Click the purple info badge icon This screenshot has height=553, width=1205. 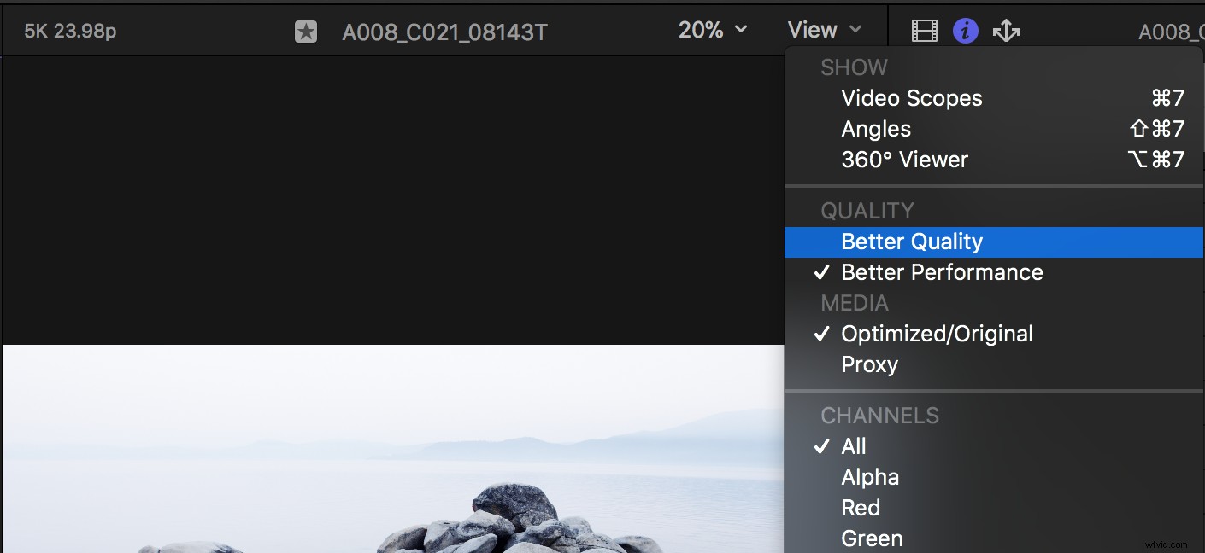pos(965,29)
